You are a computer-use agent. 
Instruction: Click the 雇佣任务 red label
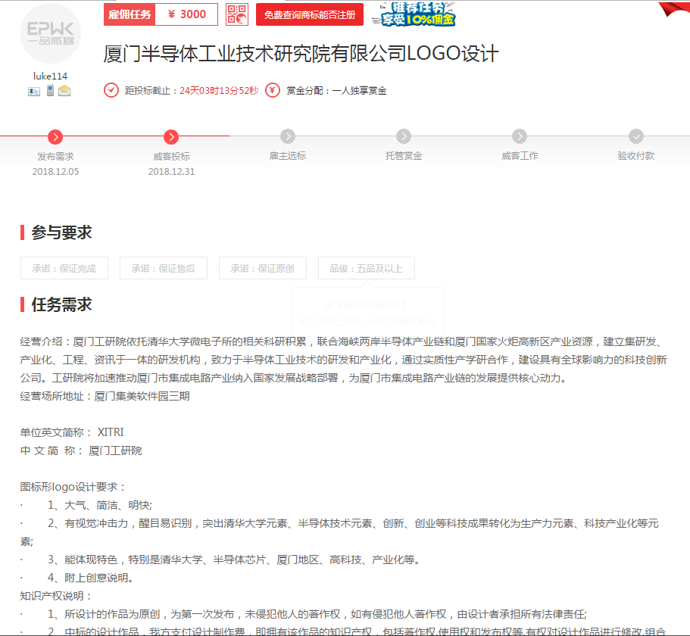[x=130, y=14]
